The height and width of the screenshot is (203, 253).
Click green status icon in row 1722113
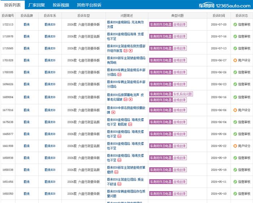pyautogui.click(x=235, y=25)
